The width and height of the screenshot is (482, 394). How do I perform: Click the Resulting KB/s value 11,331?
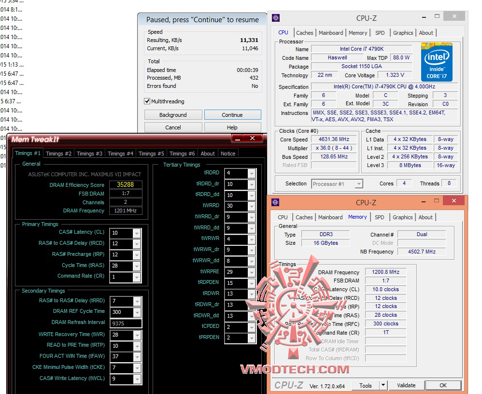tap(249, 40)
